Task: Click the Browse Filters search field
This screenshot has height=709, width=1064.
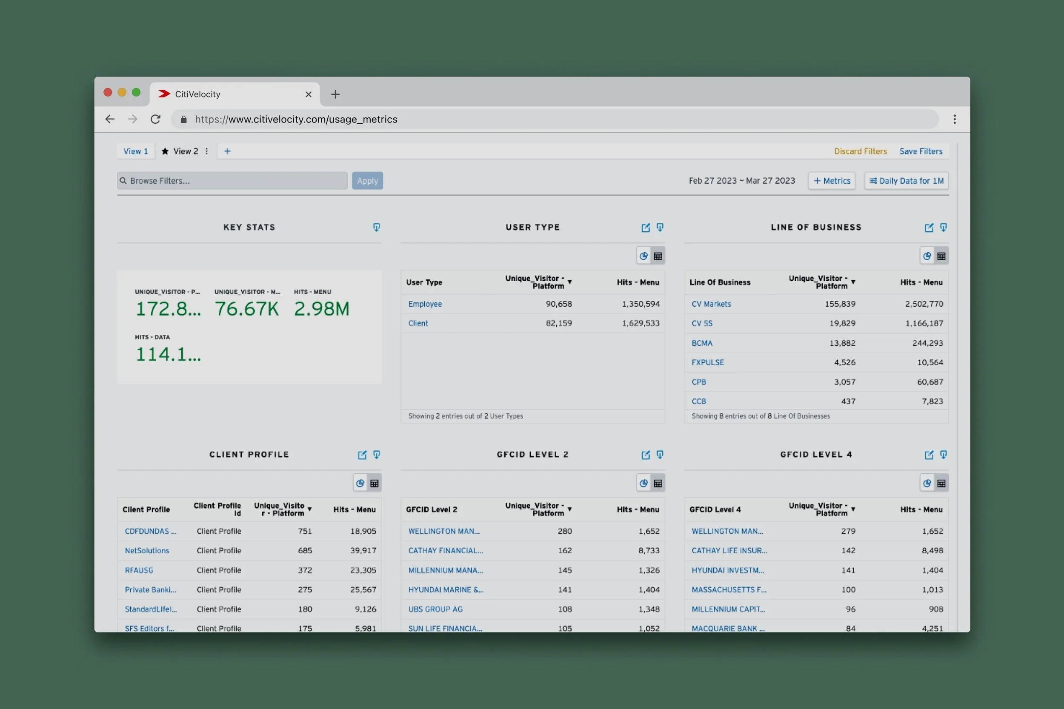Action: [x=232, y=181]
